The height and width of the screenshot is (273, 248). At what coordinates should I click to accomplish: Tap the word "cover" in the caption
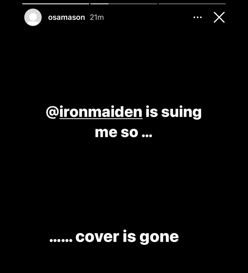pos(97,237)
